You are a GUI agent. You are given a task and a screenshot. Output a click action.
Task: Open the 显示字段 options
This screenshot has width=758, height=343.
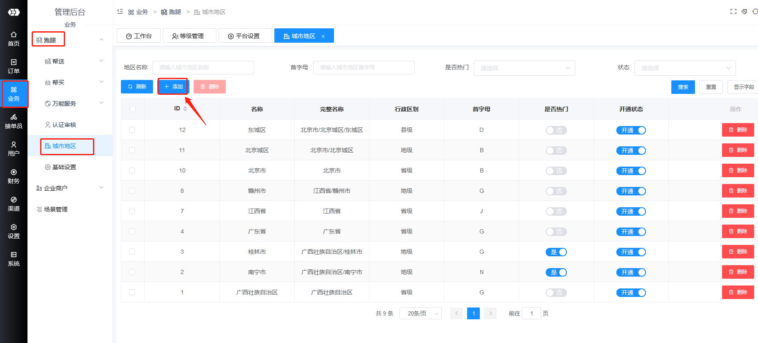click(x=743, y=87)
